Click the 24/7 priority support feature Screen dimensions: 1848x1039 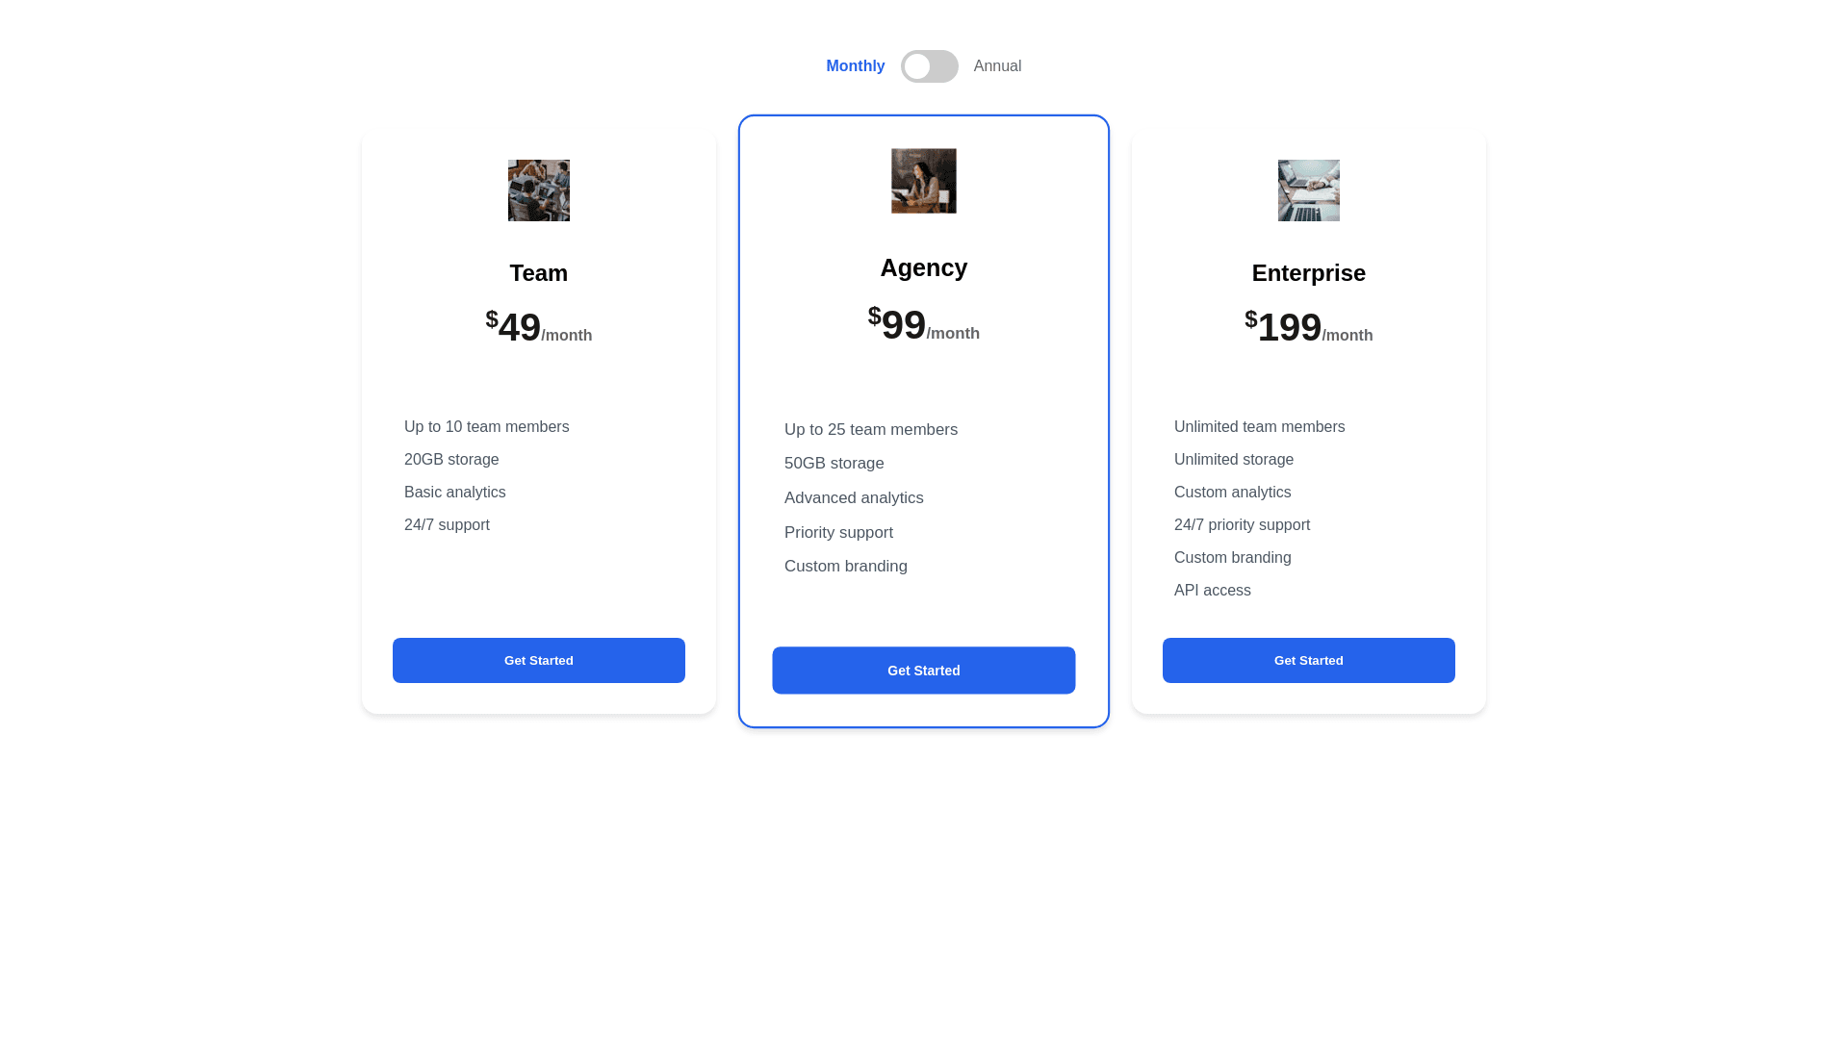tap(1242, 525)
